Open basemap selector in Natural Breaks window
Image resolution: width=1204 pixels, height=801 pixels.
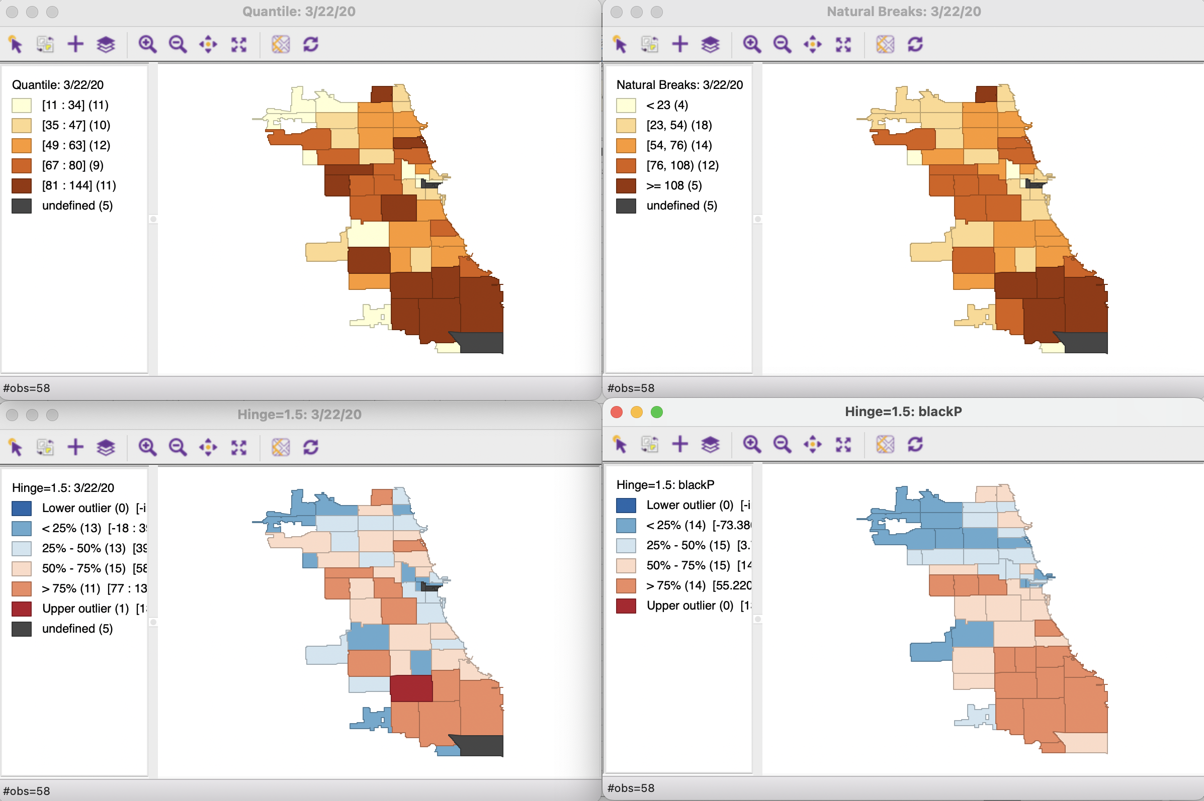coord(885,44)
